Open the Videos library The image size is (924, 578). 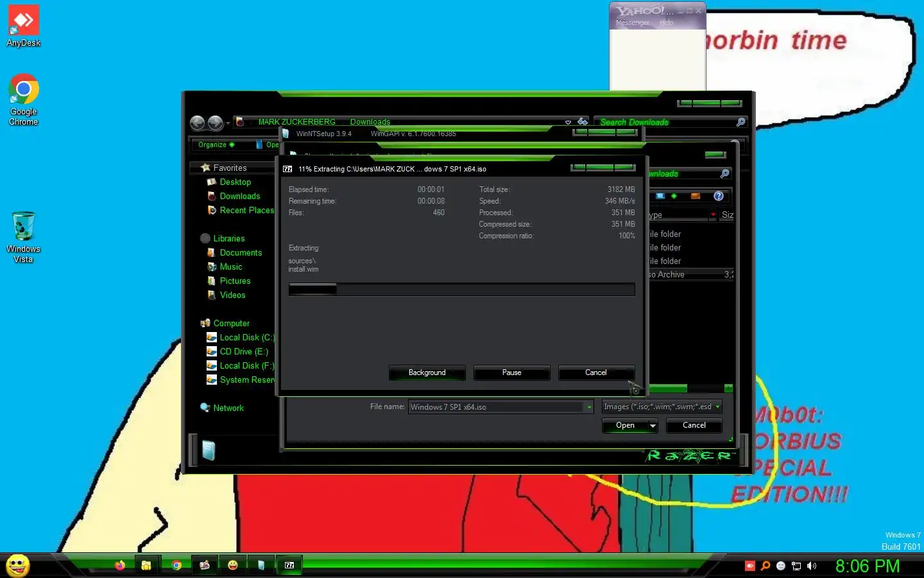pos(232,295)
